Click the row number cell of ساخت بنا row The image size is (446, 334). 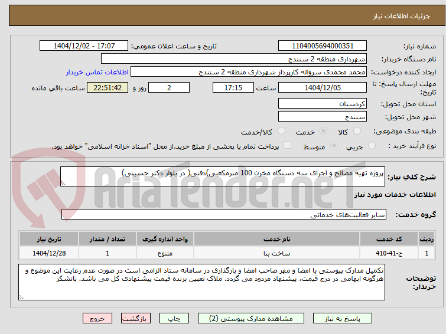(x=427, y=253)
